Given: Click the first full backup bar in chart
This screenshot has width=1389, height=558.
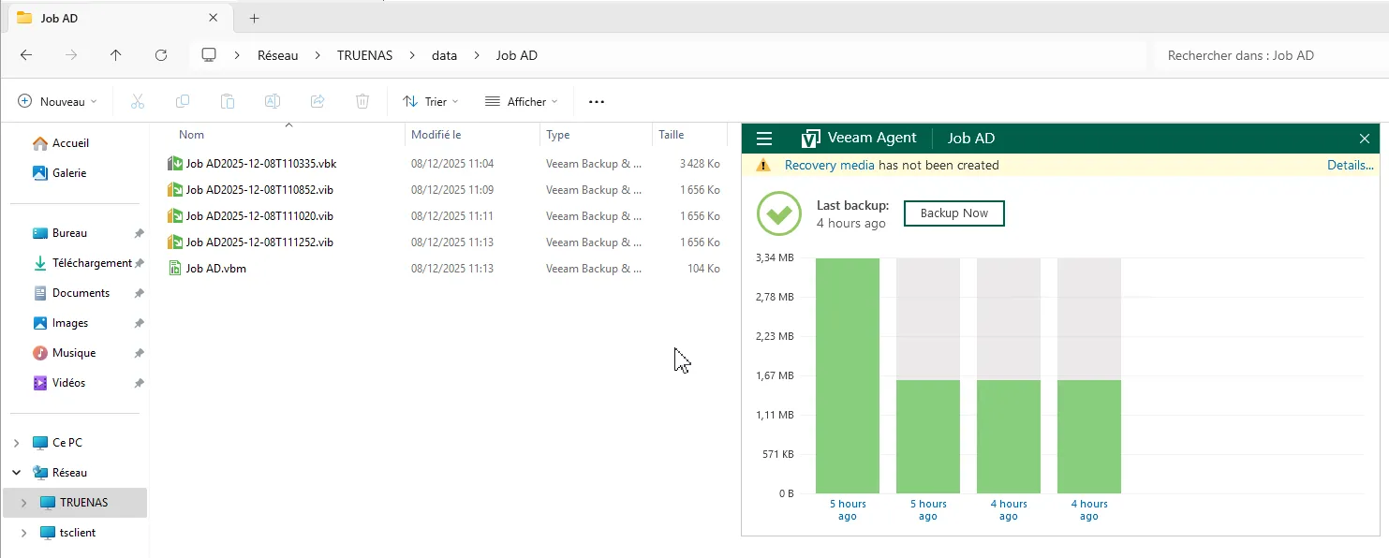Looking at the screenshot, I should pos(848,374).
